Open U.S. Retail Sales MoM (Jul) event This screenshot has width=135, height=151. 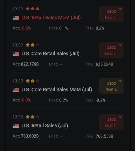coord(51,18)
